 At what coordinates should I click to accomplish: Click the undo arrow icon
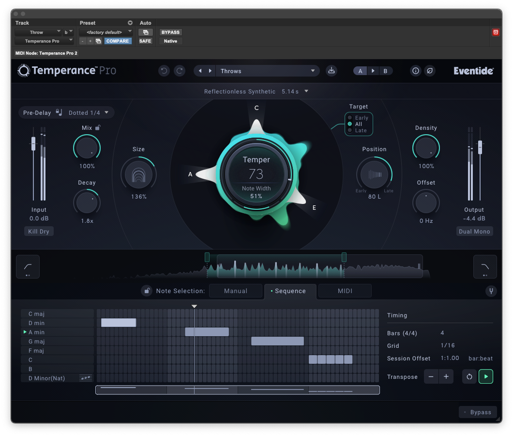coord(164,71)
